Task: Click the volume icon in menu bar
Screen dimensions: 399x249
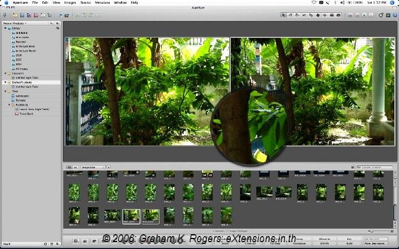Action: pos(342,2)
